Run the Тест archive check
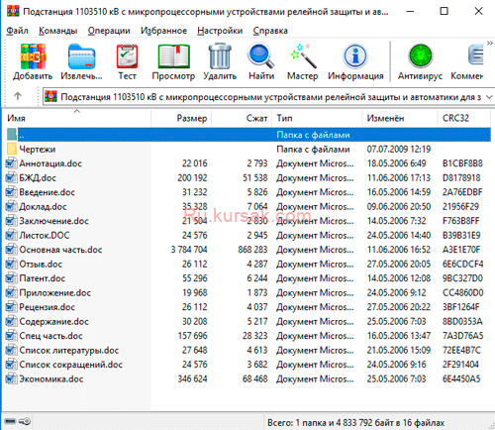Viewport: 495px width, 430px height. [x=127, y=56]
